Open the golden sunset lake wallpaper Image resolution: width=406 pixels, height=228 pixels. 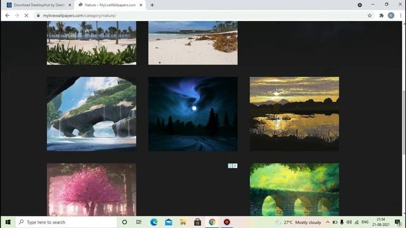(294, 114)
